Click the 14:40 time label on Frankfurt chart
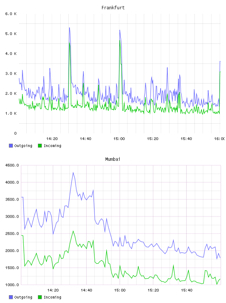The width and height of the screenshot is (226, 303). click(85, 139)
